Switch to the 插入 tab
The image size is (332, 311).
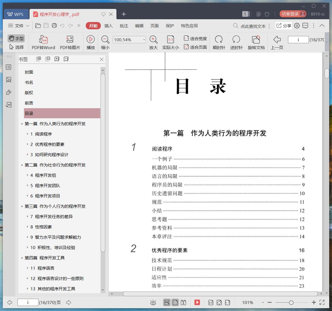point(108,26)
